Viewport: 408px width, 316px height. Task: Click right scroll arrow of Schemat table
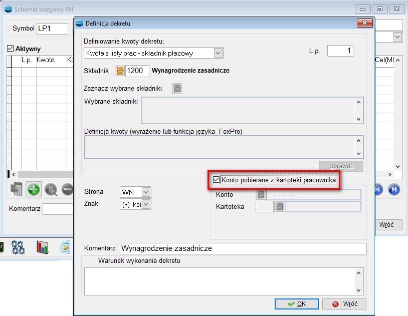coord(389,174)
